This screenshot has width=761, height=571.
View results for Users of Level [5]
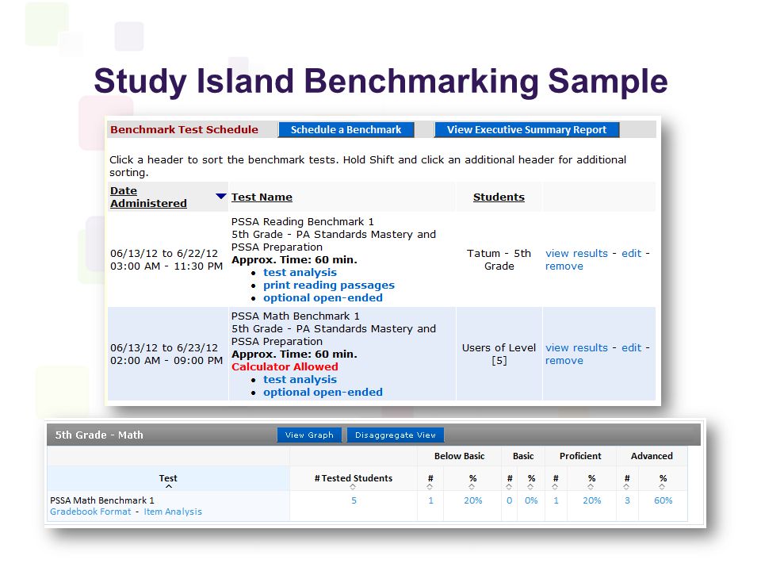click(576, 347)
